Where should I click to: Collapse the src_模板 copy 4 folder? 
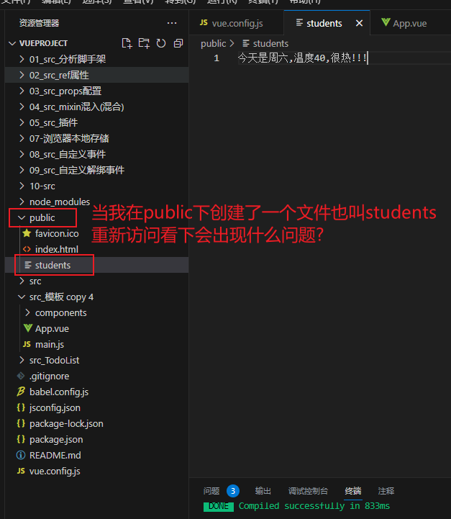pyautogui.click(x=22, y=297)
